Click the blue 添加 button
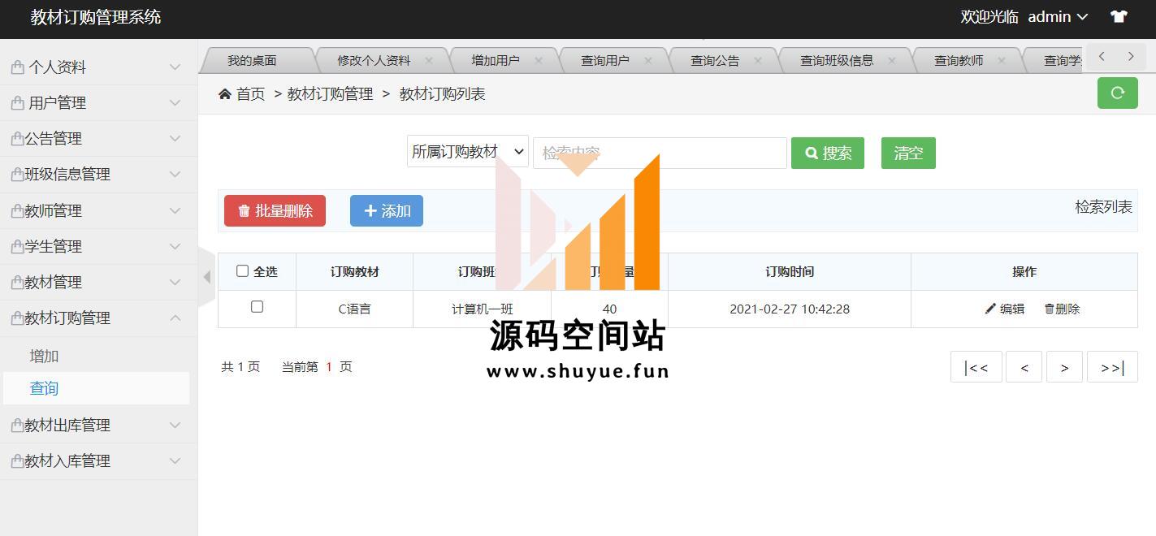 pos(387,210)
